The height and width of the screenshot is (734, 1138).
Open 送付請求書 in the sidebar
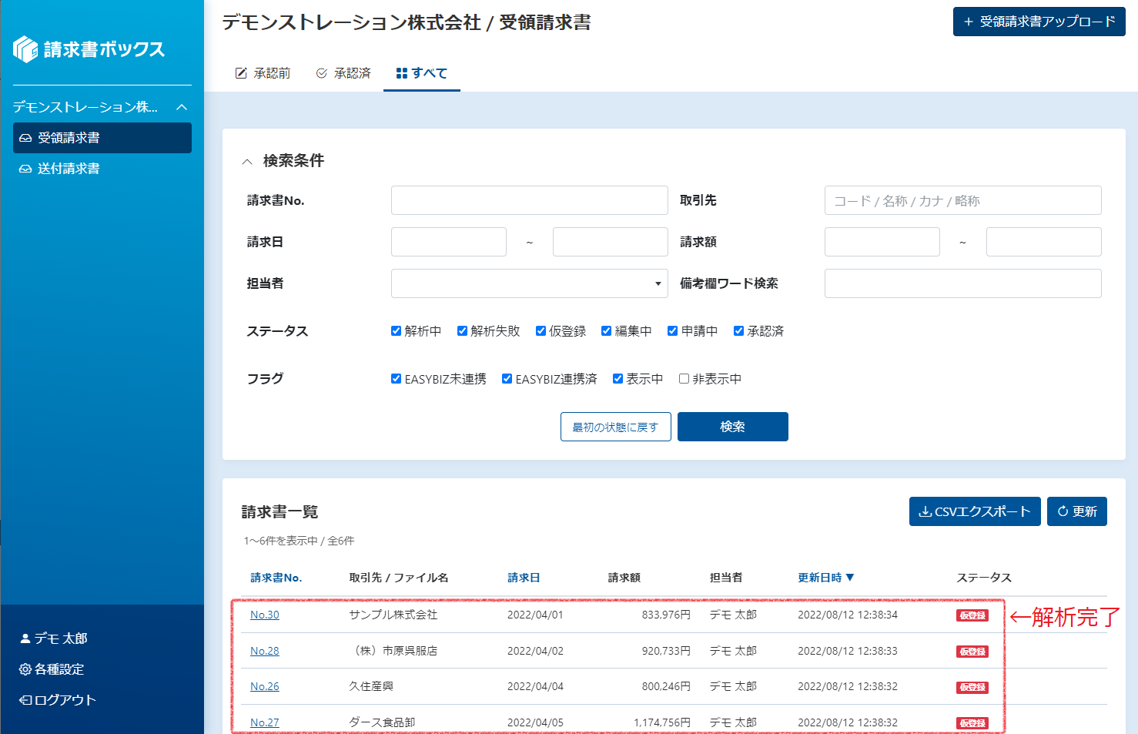(69, 169)
